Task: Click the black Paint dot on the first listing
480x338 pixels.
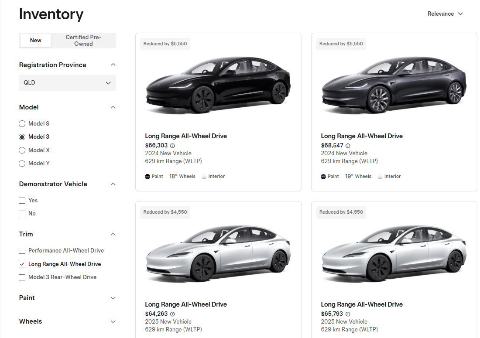Action: 147,176
